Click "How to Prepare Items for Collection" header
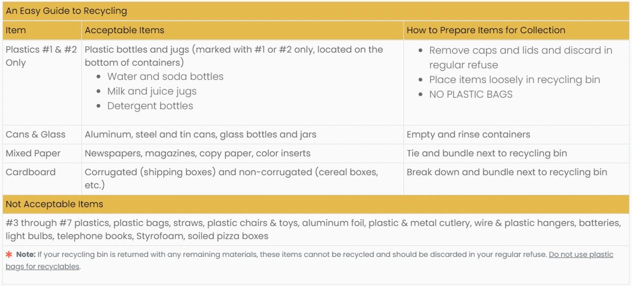The image size is (632, 286). pos(486,30)
